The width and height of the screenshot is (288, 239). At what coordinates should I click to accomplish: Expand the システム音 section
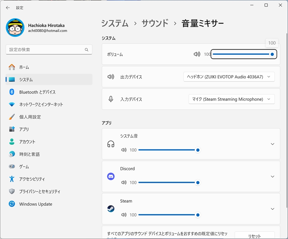272,144
